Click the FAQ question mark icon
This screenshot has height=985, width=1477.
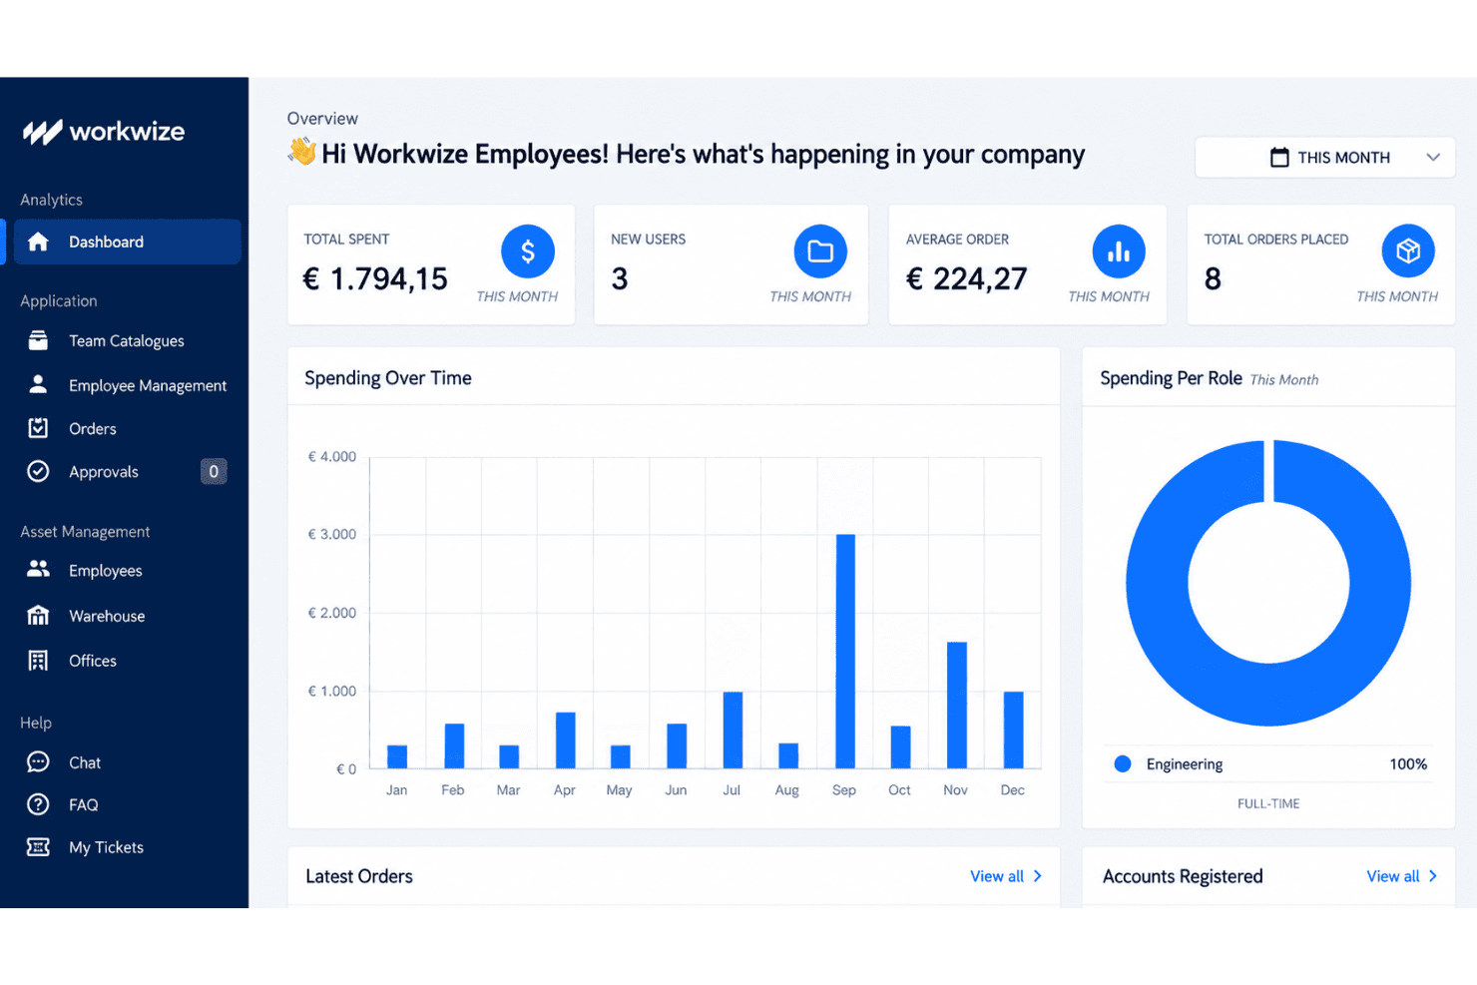pyautogui.click(x=38, y=804)
